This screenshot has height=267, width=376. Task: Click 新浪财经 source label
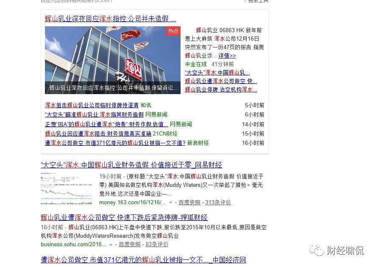coord(198,143)
